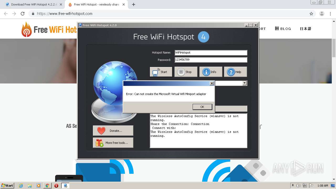Expand the connection dropdown arrow
The image size is (336, 189).
[x=244, y=83]
